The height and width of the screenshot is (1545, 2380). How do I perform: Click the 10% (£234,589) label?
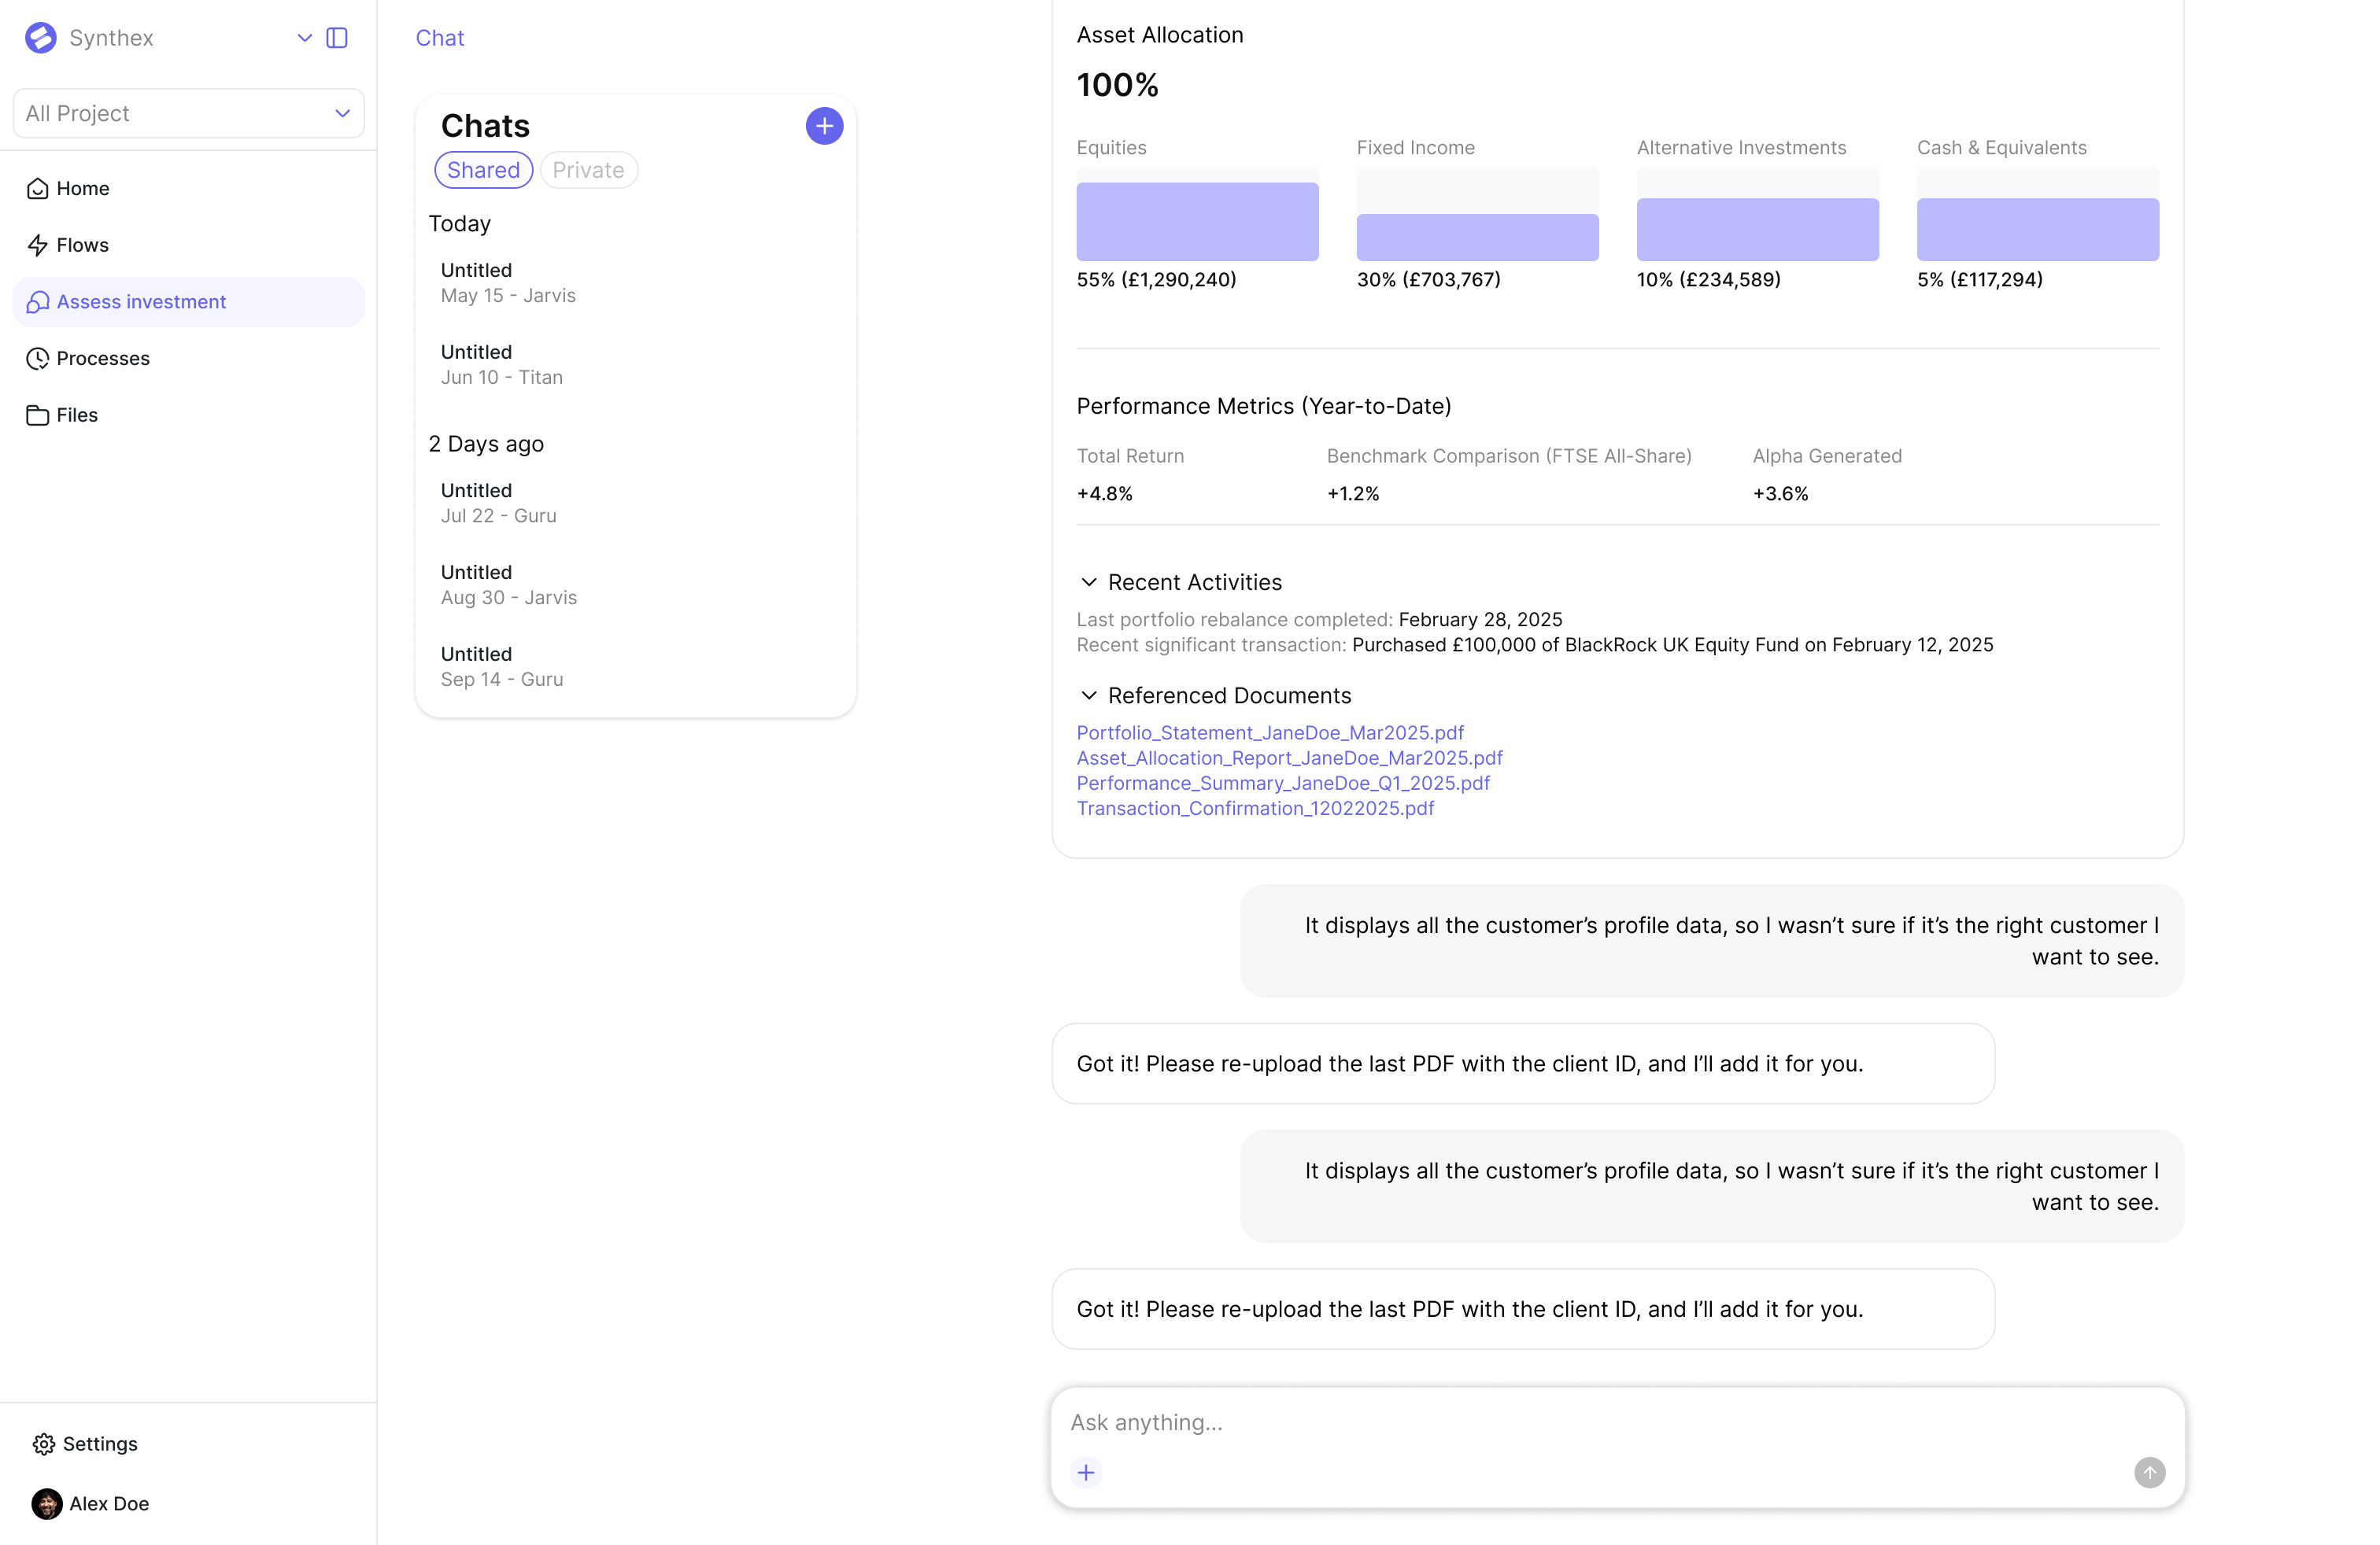1708,280
